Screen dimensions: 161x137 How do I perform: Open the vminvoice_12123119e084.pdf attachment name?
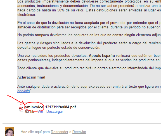[x=51, y=107]
